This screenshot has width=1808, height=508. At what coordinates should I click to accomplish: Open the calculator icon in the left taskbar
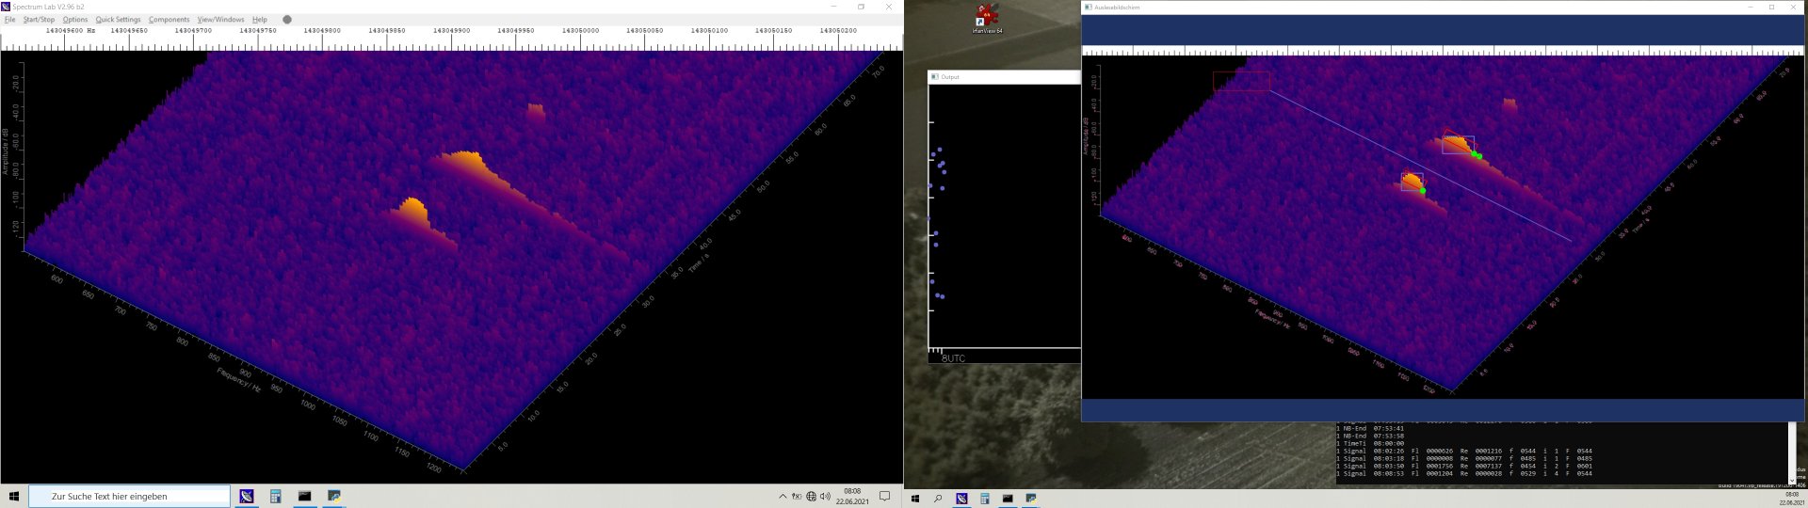276,496
